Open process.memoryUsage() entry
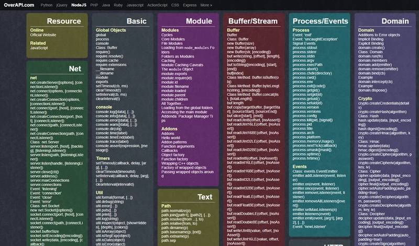419x246 pixels. [313, 142]
